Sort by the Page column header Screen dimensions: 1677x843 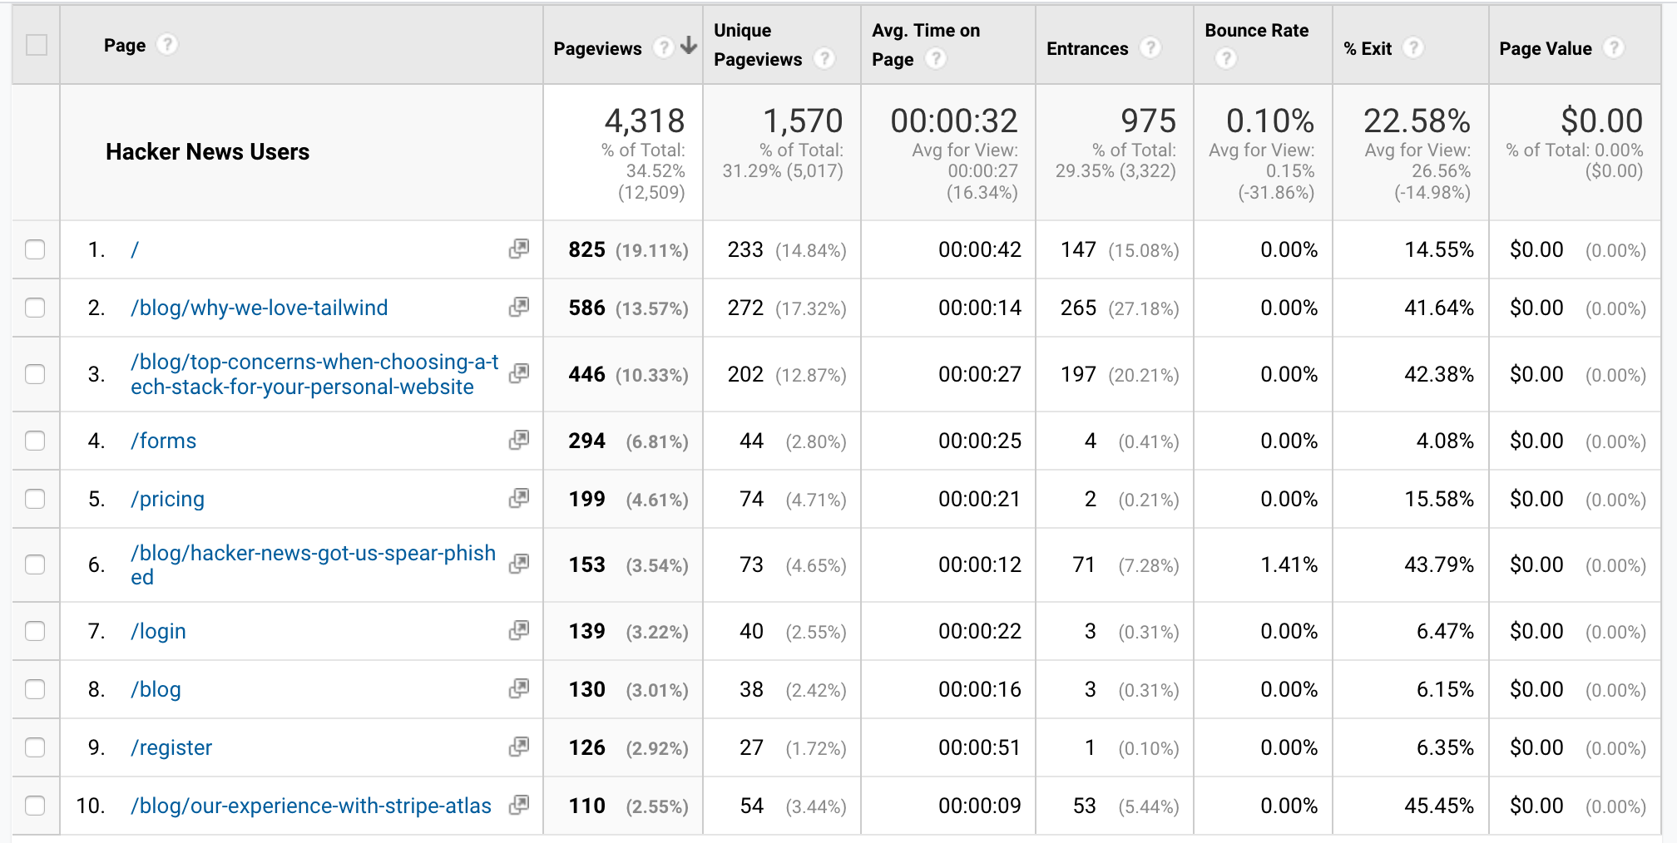coord(125,45)
